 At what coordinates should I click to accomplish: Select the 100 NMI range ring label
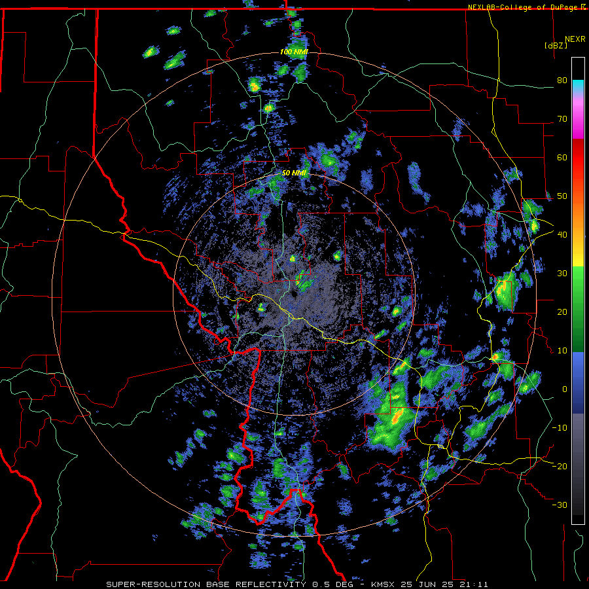(x=294, y=52)
